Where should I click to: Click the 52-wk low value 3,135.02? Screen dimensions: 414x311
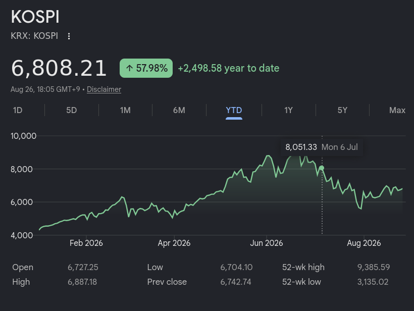tap(373, 282)
